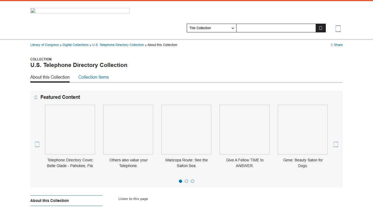Click inside the search input field

point(276,28)
